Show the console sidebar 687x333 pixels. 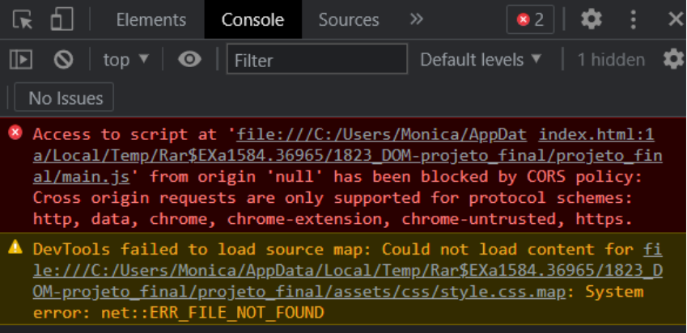click(21, 60)
